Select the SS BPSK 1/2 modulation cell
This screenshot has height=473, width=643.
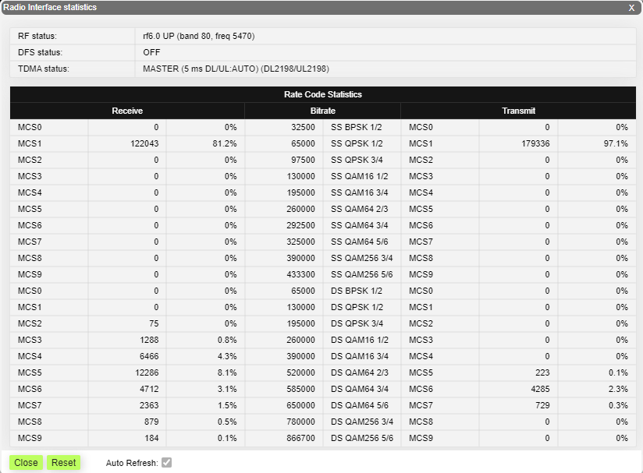357,127
